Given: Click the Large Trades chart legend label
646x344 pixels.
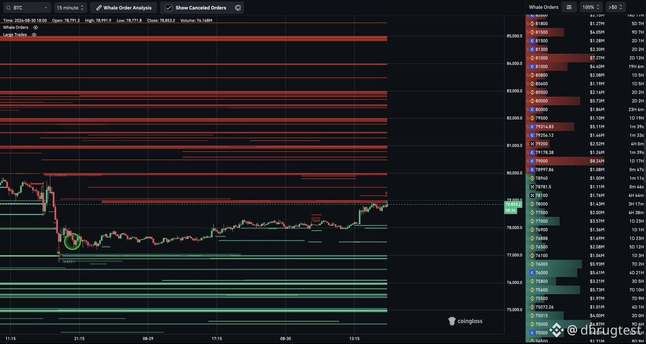Looking at the screenshot, I should pos(15,34).
